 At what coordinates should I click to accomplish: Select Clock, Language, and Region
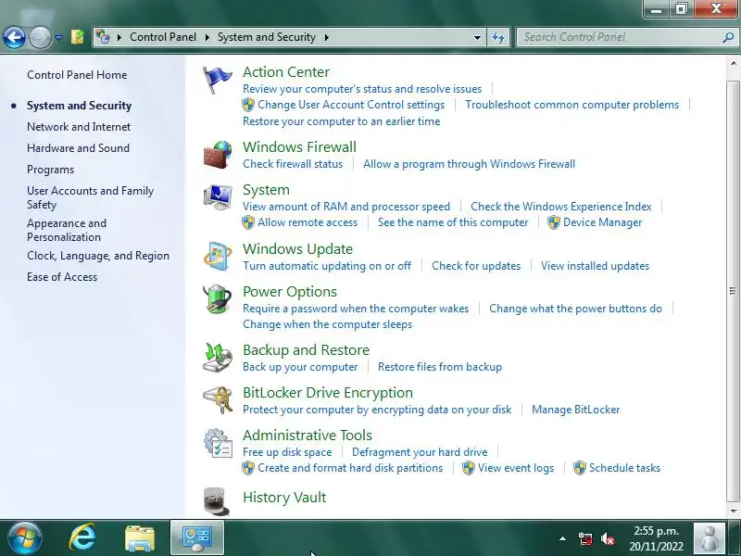[x=98, y=256]
